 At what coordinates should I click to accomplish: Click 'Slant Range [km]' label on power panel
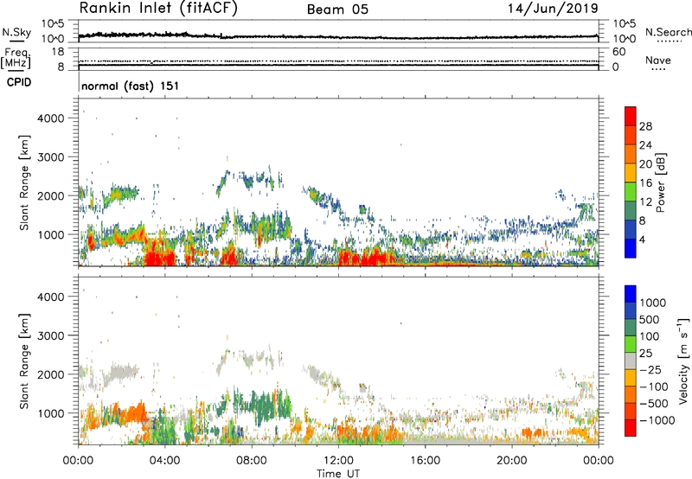24,182
